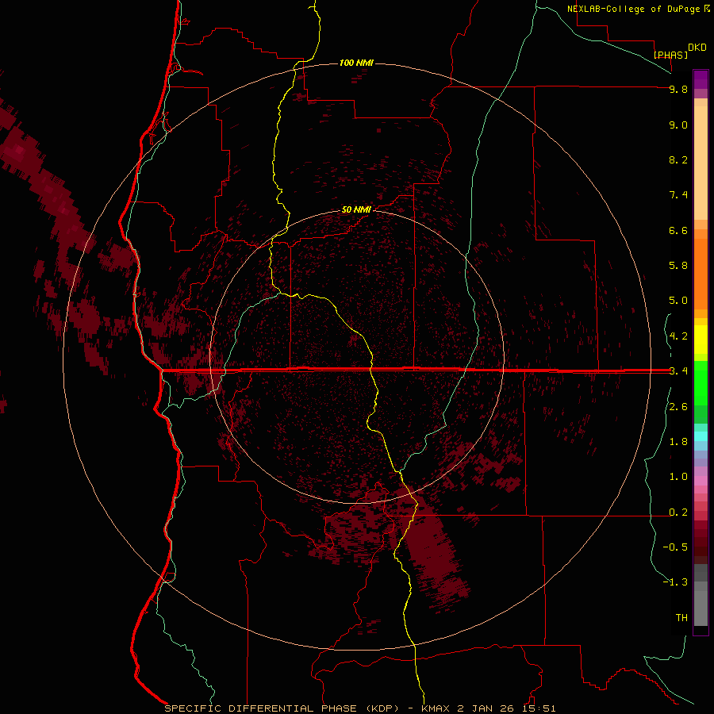The image size is (714, 714).
Task: Pick the bright green segment of color bar
Action: tap(701, 382)
